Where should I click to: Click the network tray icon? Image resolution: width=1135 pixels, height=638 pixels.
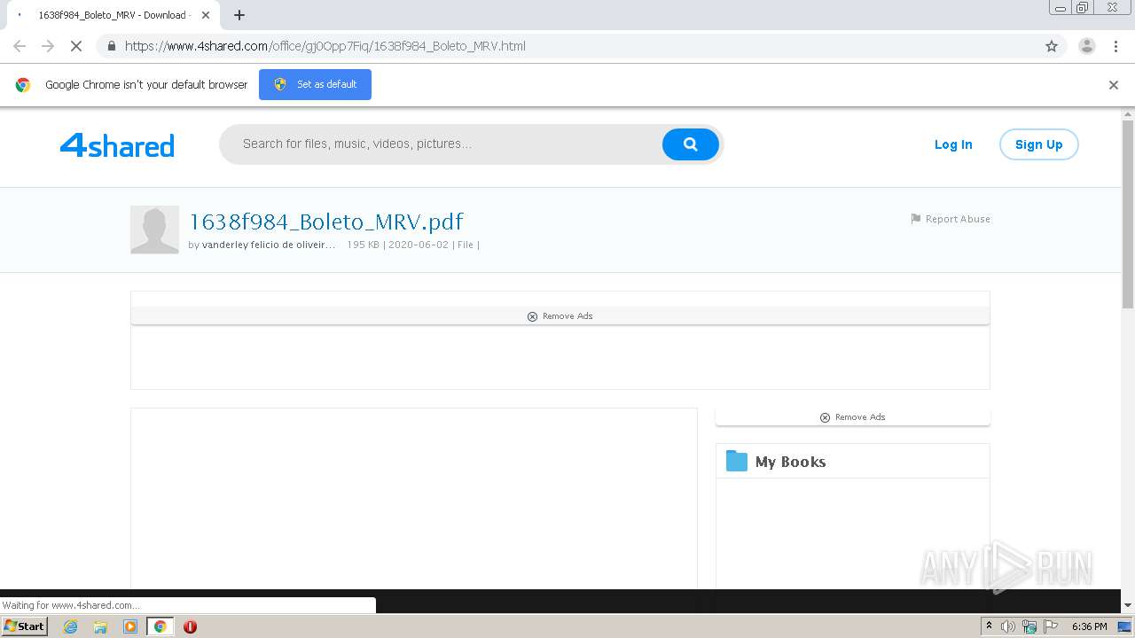[x=1029, y=626]
